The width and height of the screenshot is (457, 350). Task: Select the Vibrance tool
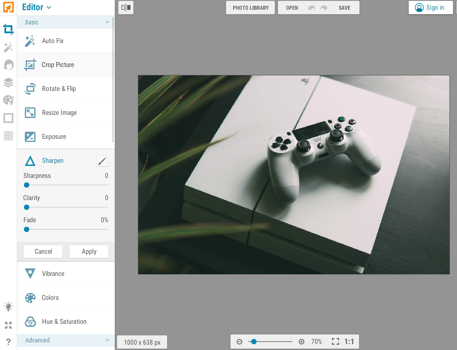click(x=66, y=274)
